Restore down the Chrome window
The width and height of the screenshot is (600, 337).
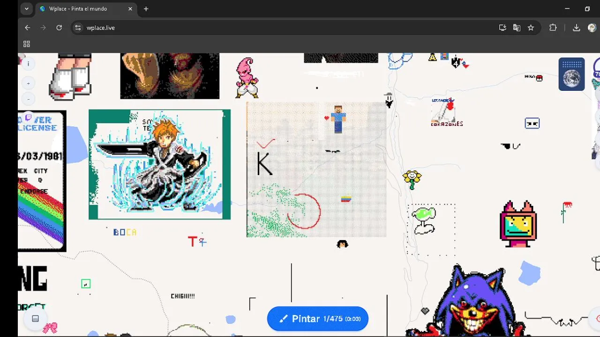coord(587,9)
